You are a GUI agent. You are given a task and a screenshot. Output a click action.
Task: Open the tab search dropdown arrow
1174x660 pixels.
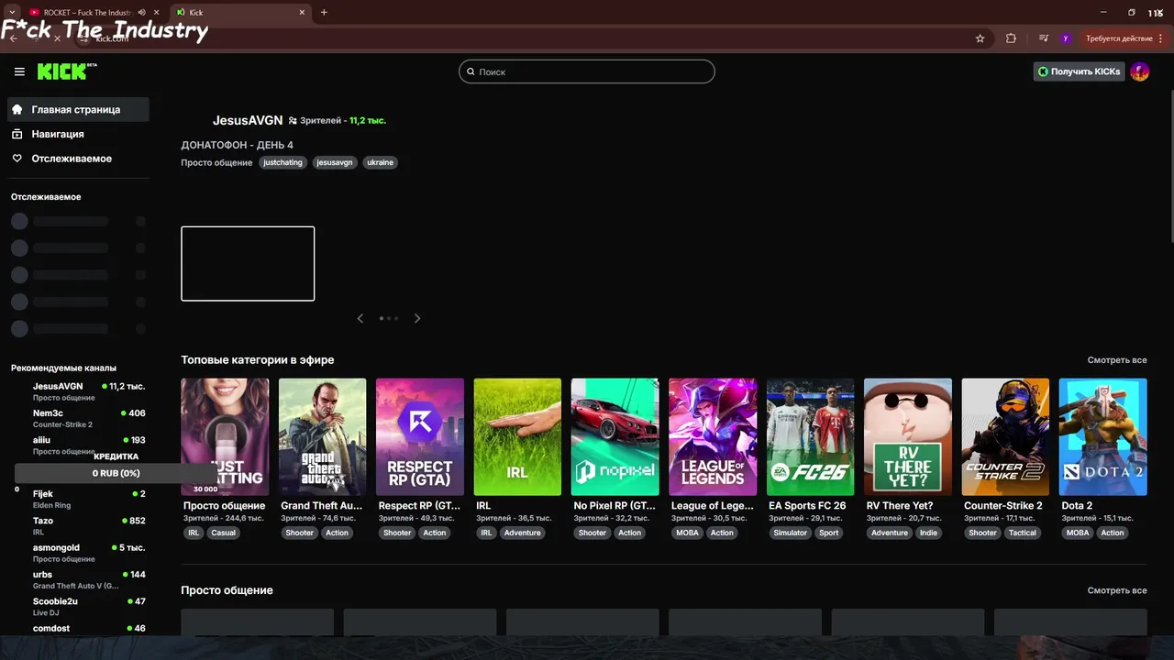pyautogui.click(x=11, y=13)
